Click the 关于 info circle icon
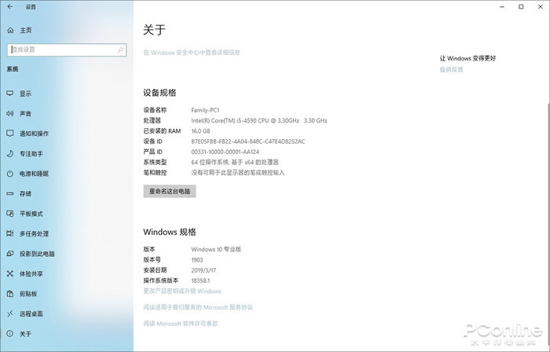The height and width of the screenshot is (352, 550). 9,333
